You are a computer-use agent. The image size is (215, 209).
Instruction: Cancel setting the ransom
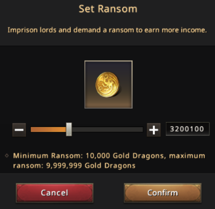pos(55,193)
